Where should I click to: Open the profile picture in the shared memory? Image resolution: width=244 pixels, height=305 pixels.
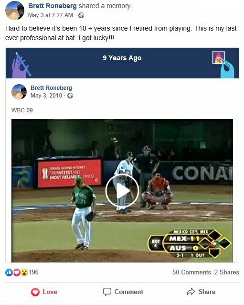pos(19,92)
